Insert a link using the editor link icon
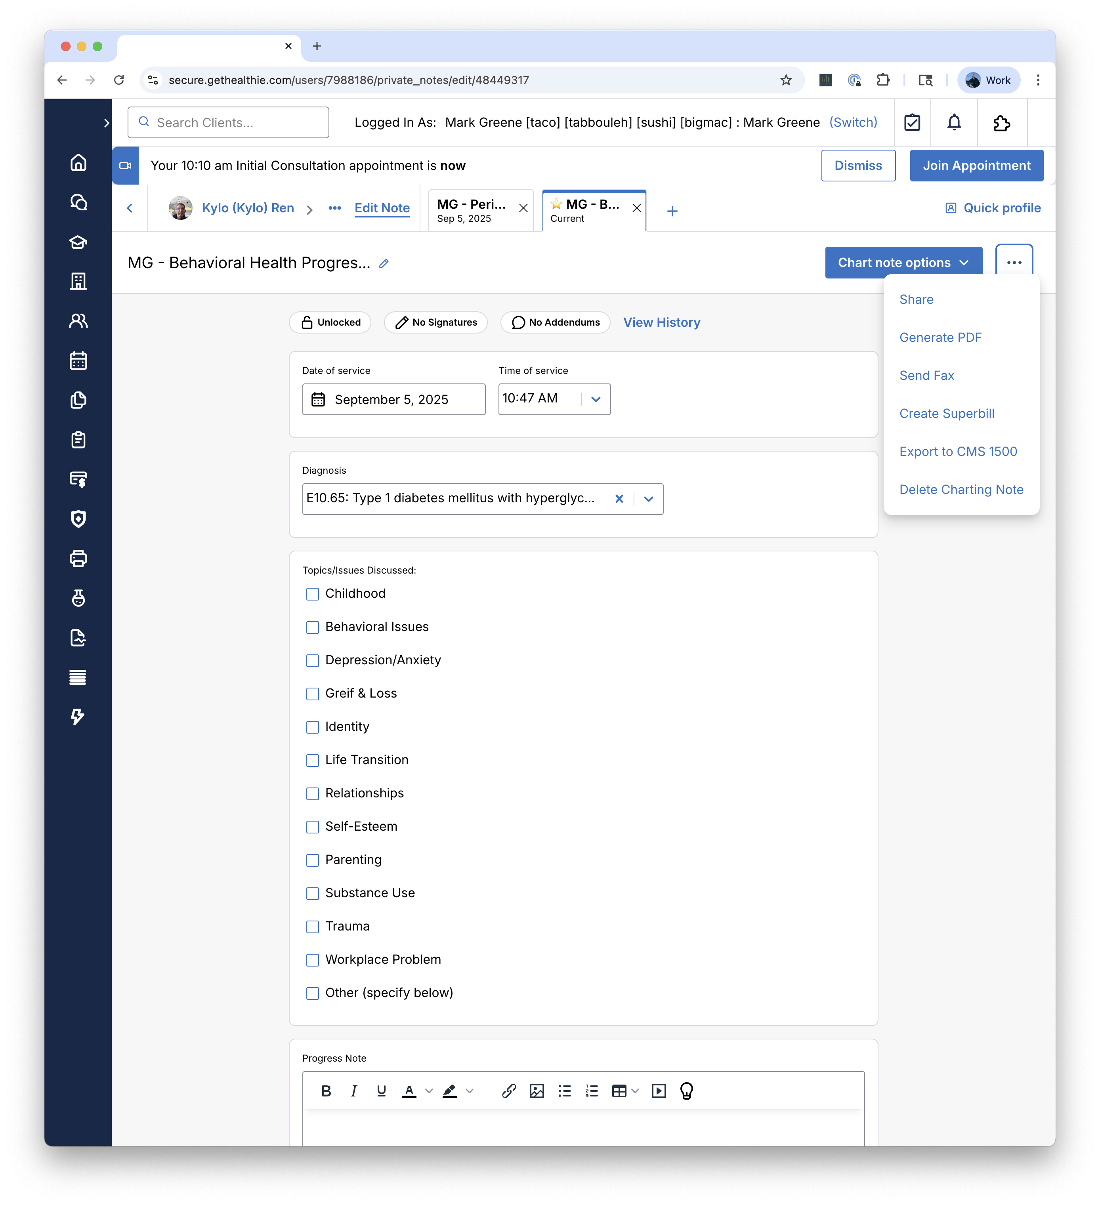This screenshot has height=1205, width=1100. click(x=509, y=1091)
